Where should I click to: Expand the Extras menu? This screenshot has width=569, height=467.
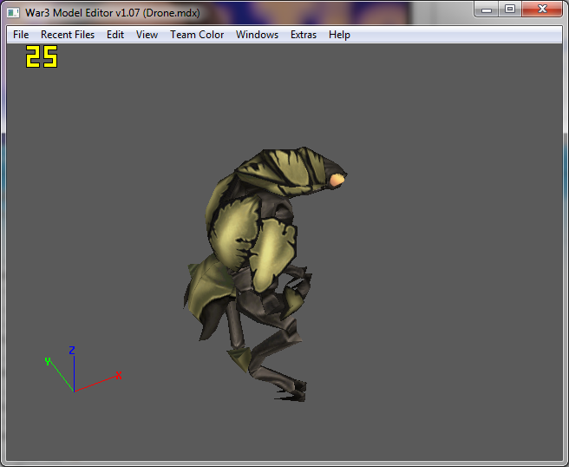[304, 35]
